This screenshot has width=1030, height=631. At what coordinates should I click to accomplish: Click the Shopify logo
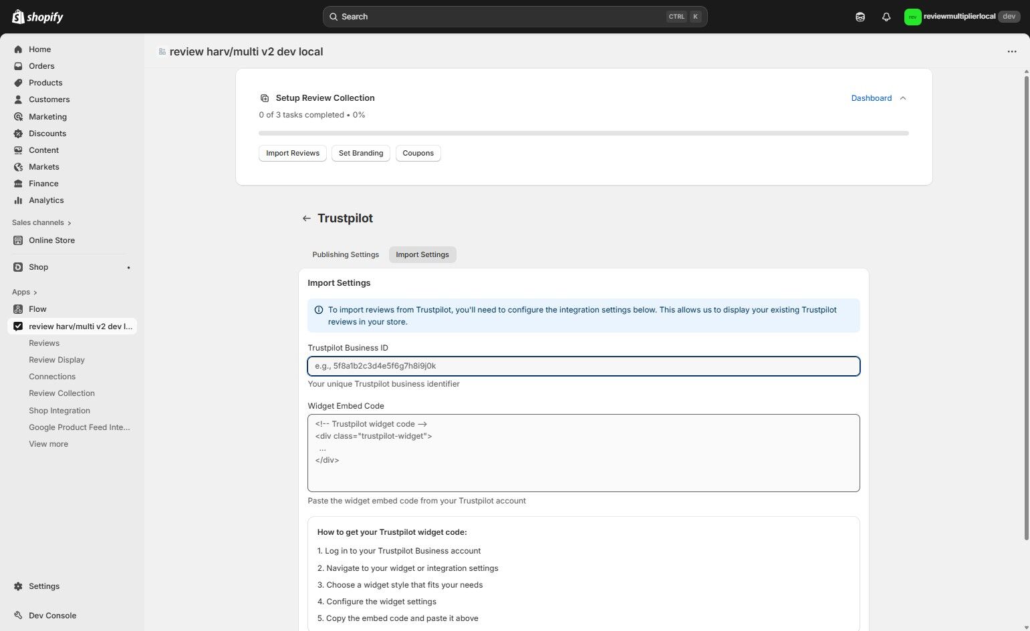[x=37, y=16]
